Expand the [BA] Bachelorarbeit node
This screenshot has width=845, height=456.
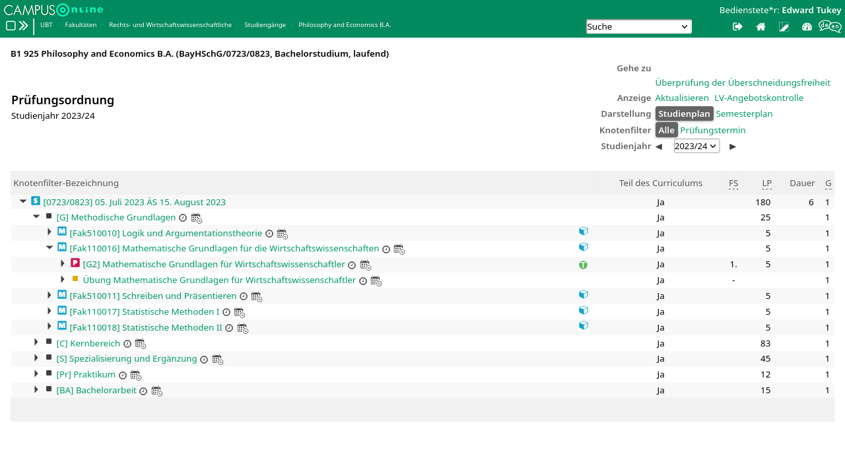[36, 389]
